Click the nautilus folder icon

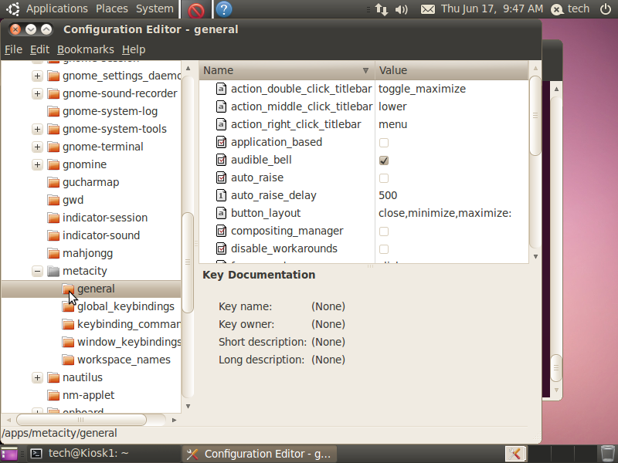[53, 377]
